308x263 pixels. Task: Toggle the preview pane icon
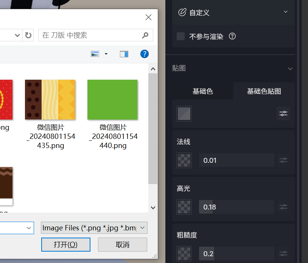pos(124,54)
